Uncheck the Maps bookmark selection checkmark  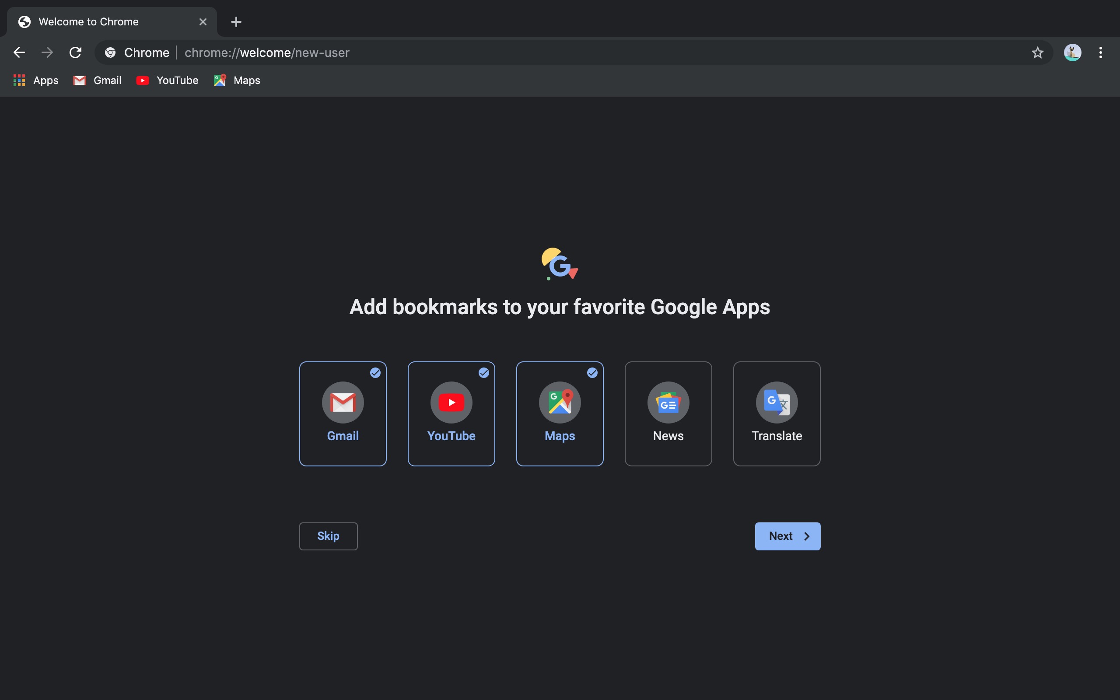click(x=592, y=373)
